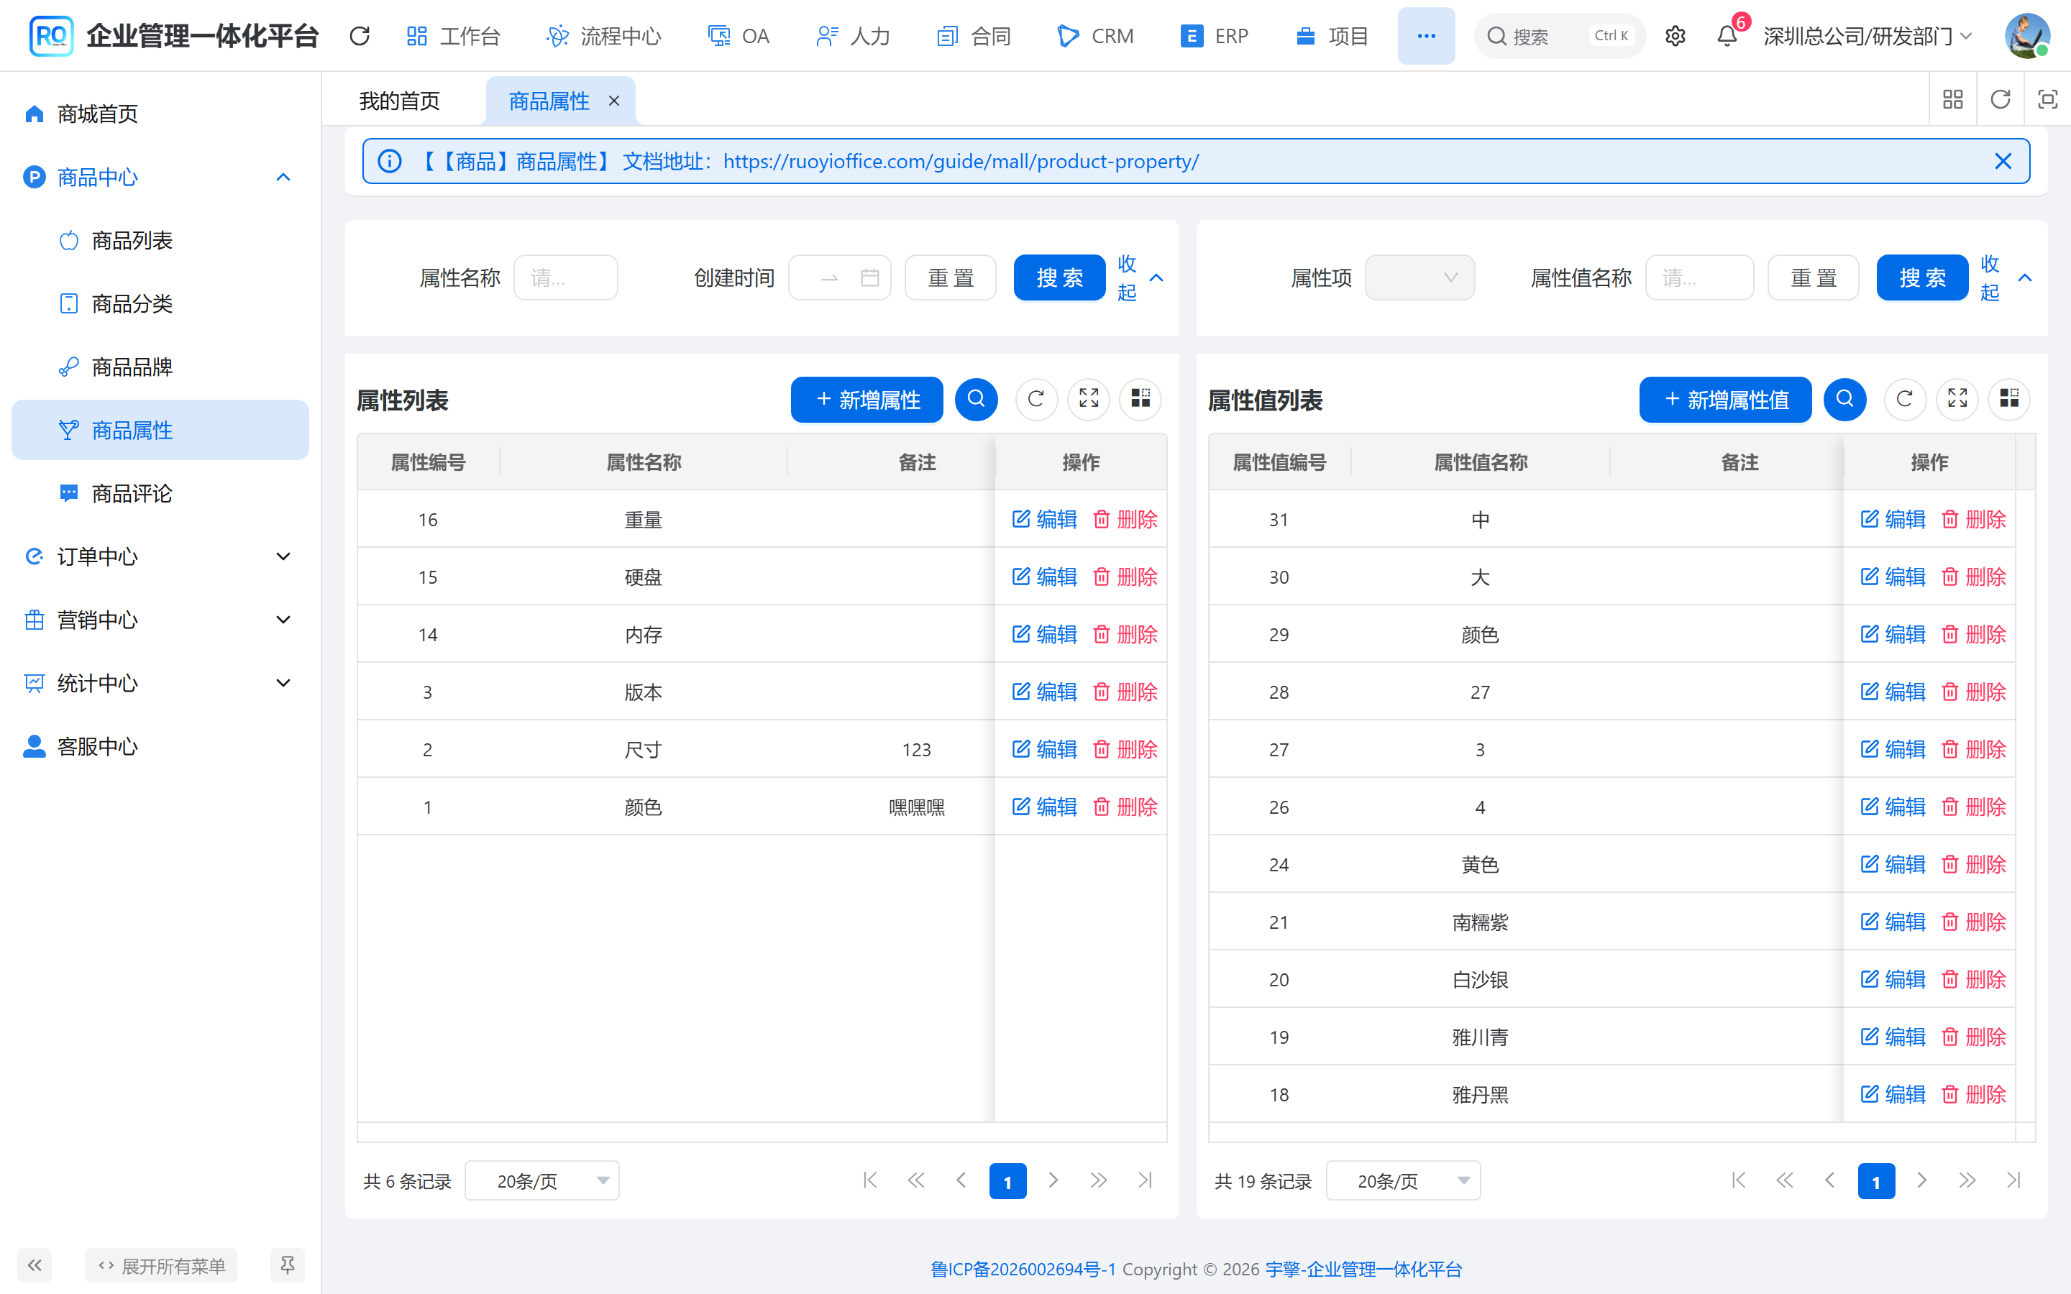Close the documentation info banner
2071x1294 pixels.
click(x=2003, y=161)
